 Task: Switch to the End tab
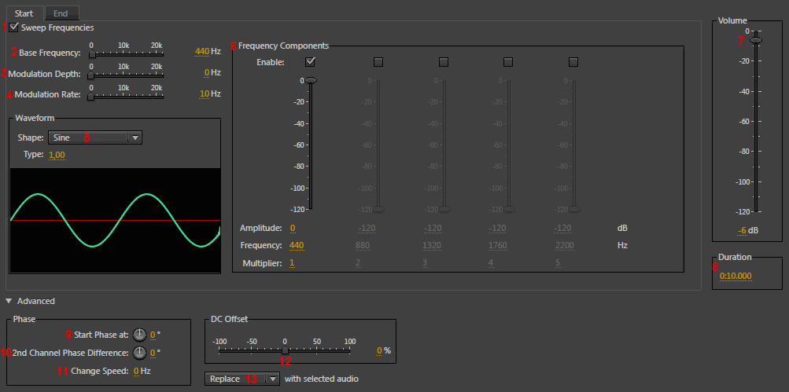coord(61,13)
